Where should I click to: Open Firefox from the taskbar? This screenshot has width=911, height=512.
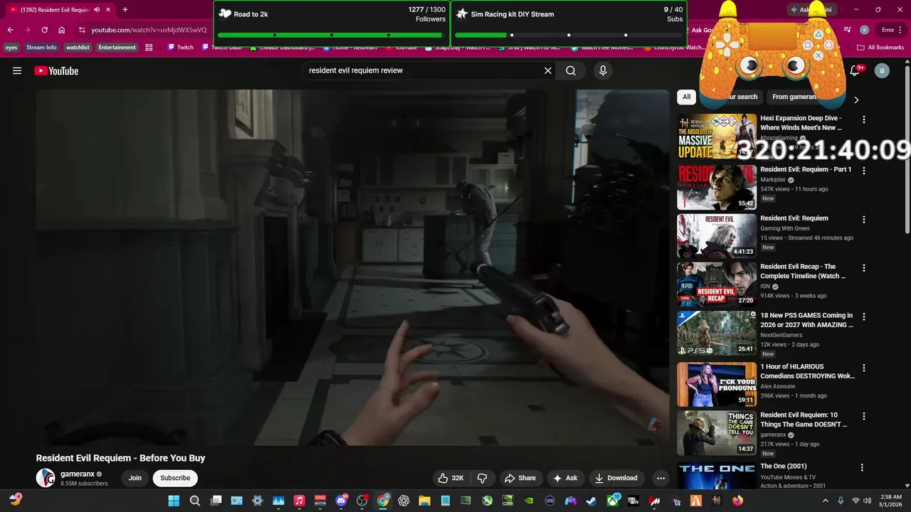click(x=737, y=501)
